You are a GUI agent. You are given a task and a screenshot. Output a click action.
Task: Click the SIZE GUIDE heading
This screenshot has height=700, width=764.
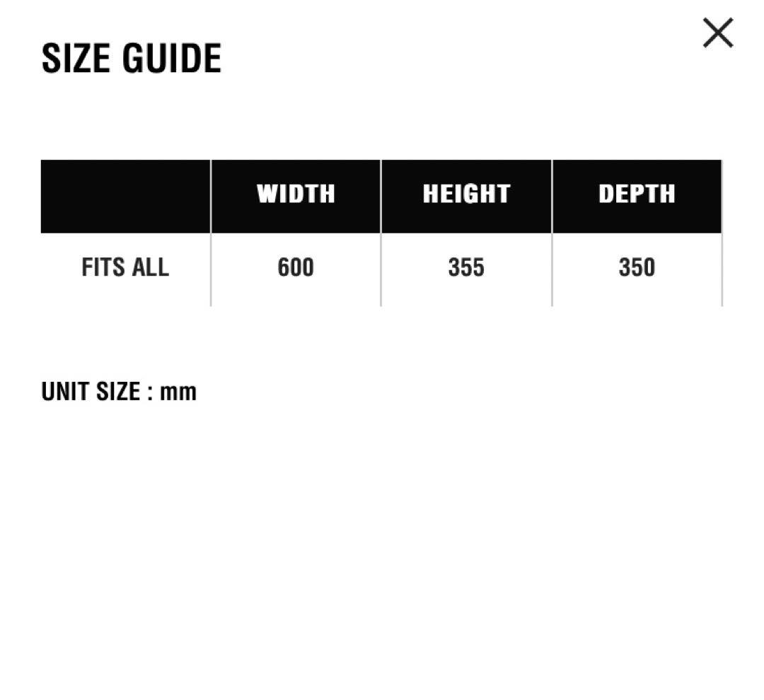pos(132,58)
